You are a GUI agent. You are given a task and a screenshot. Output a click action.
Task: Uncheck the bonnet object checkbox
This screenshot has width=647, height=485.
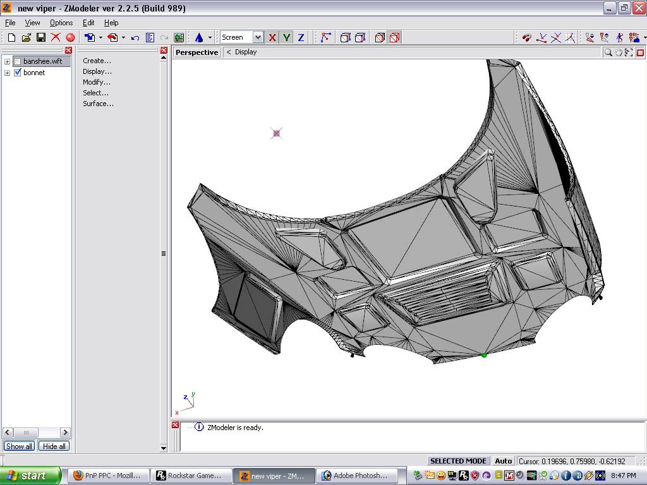[x=18, y=73]
